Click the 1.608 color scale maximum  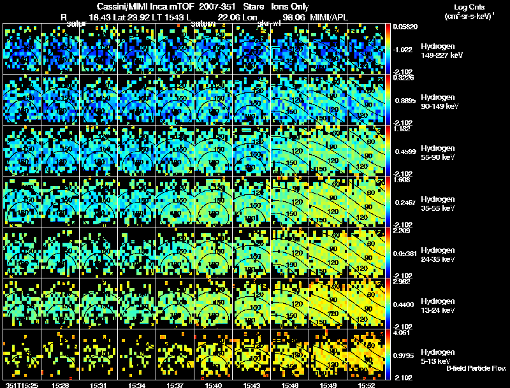pyautogui.click(x=402, y=180)
